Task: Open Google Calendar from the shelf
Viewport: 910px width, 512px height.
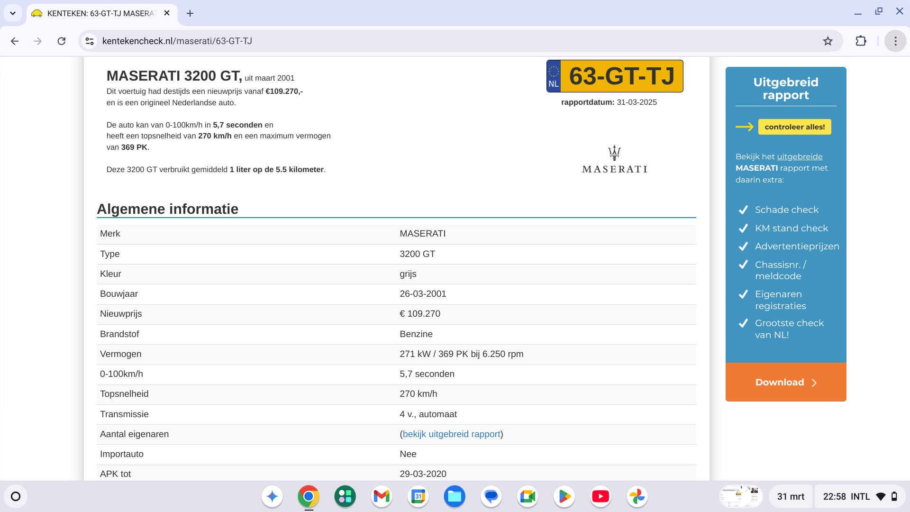Action: click(418, 496)
